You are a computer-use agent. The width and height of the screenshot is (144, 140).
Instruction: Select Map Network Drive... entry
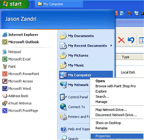111,110
